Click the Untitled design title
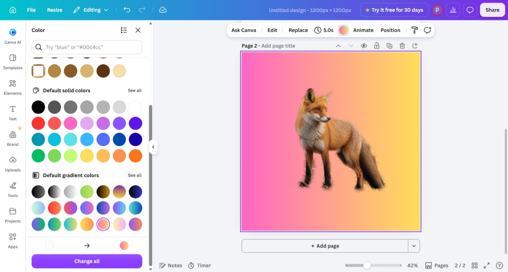Image resolution: width=508 pixels, height=272 pixels. click(x=310, y=10)
